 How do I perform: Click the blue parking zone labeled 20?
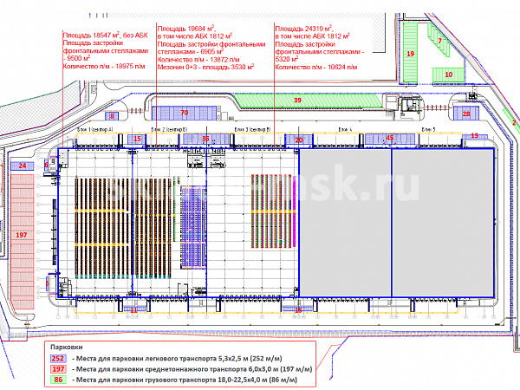pyautogui.click(x=299, y=140)
